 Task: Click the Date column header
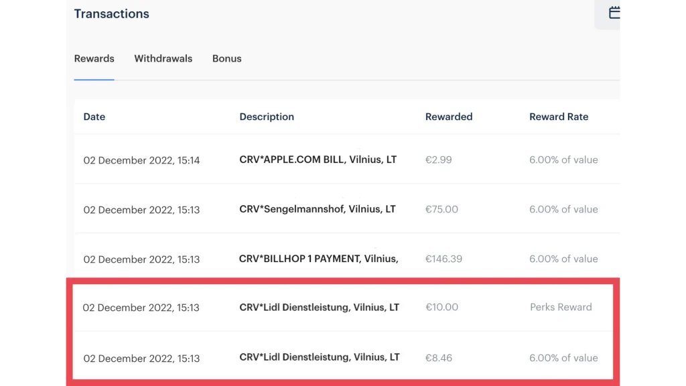pyautogui.click(x=94, y=117)
